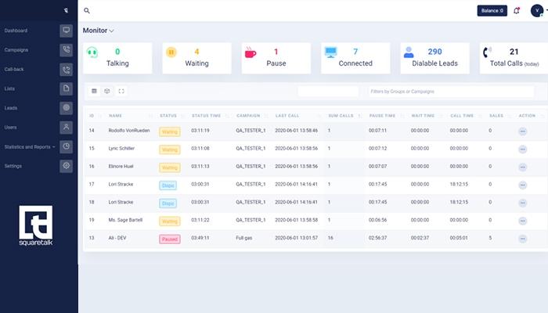Select the name Elinore Huel
The height and width of the screenshot is (313, 548).
coord(121,166)
